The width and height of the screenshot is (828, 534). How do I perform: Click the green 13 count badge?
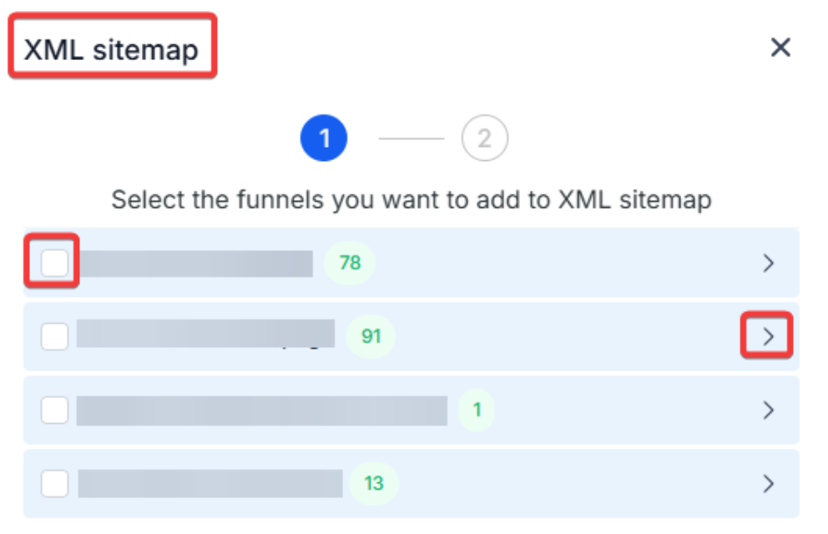373,483
